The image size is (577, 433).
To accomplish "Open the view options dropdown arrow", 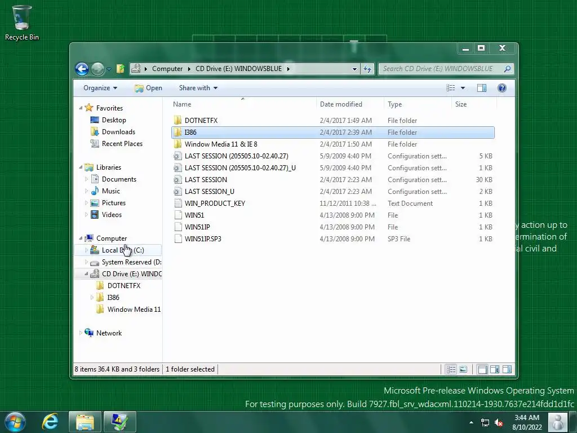I will tap(463, 88).
